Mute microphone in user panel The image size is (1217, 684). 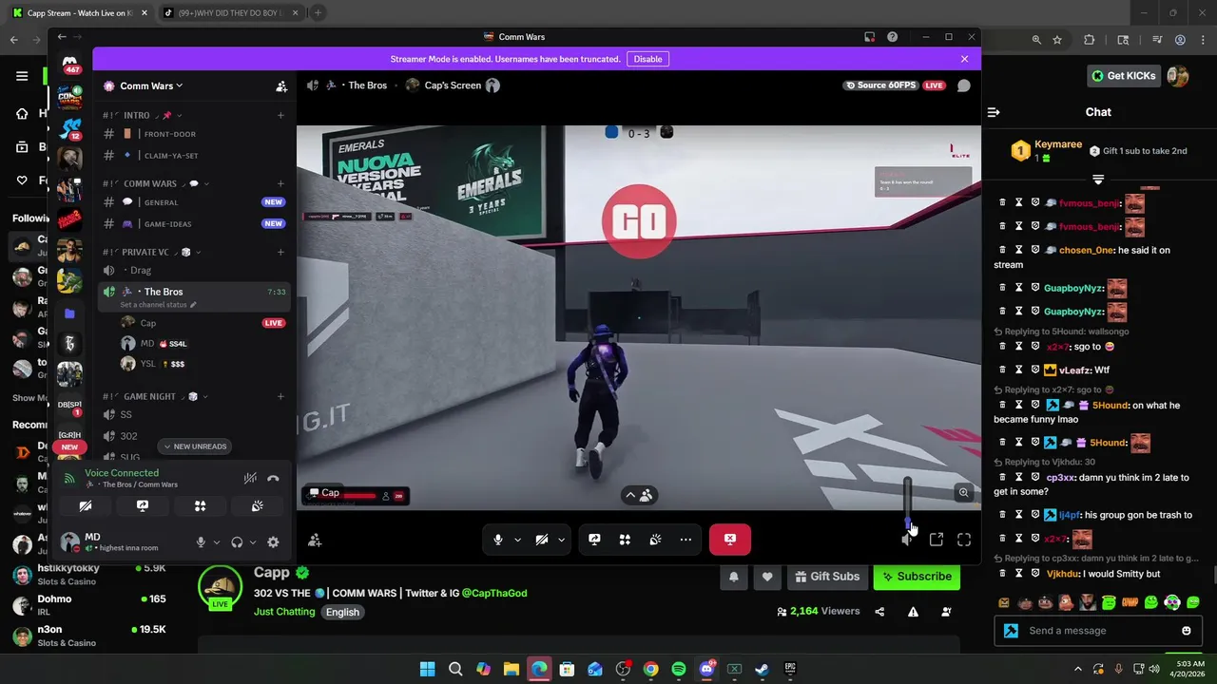tap(201, 542)
